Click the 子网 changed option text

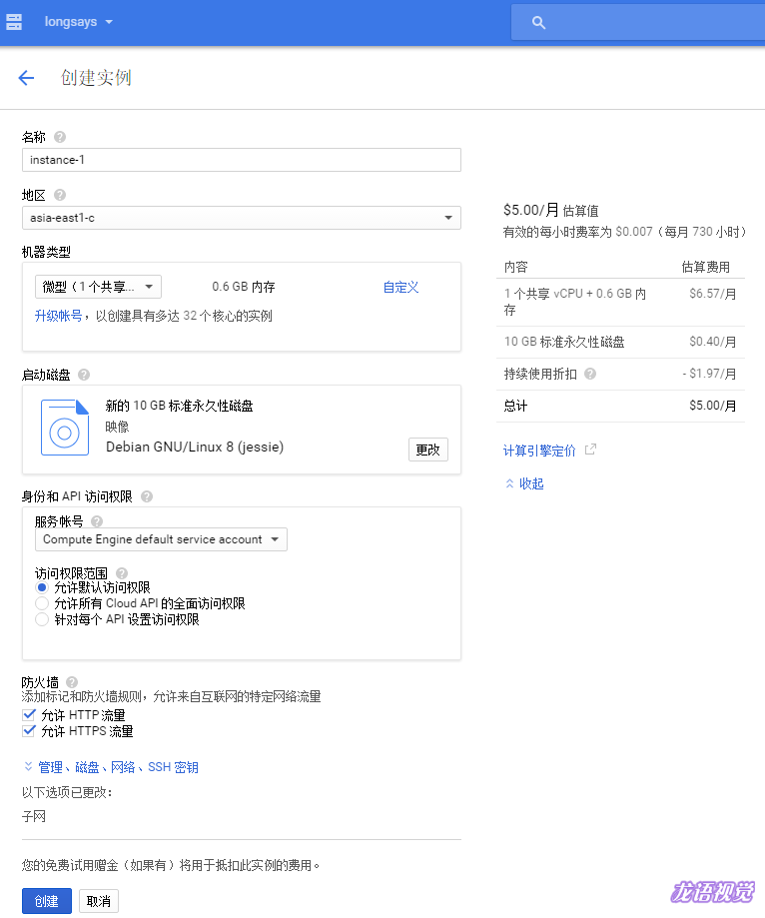coord(33,816)
